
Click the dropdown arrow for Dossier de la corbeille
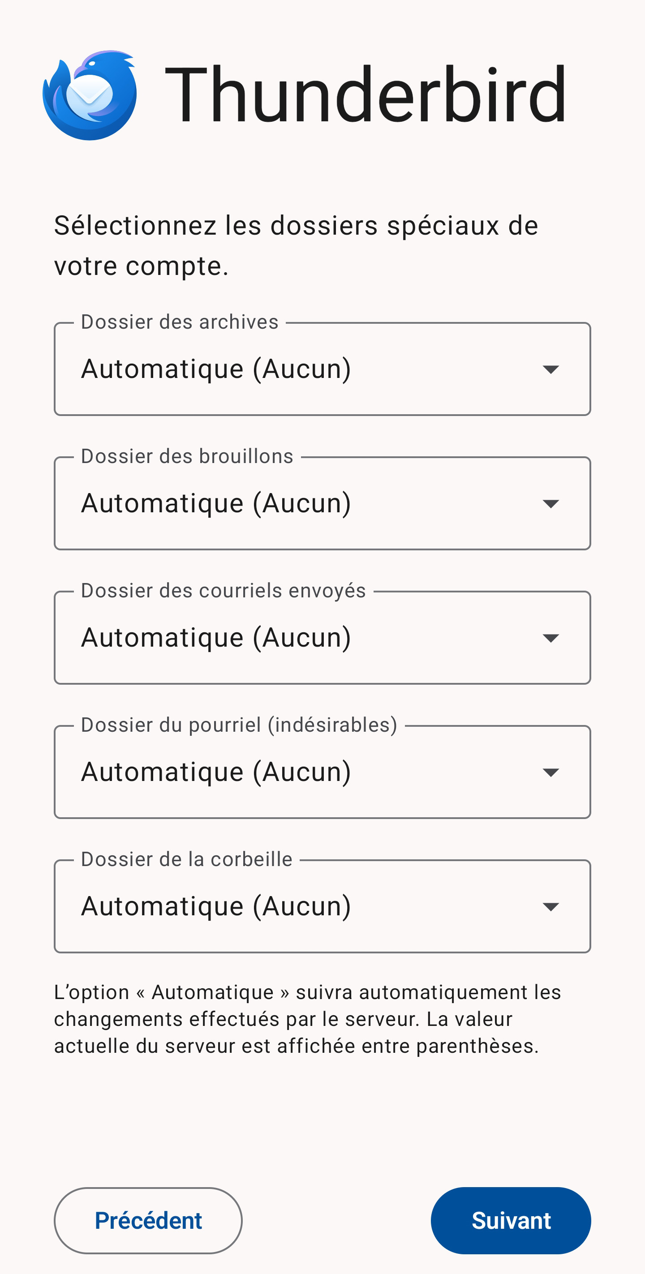coord(550,906)
